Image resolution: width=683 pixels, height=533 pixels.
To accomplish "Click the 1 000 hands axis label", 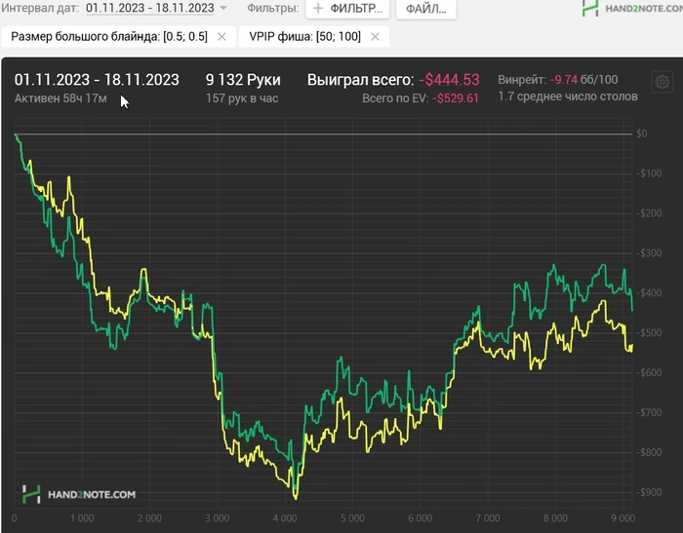I will tap(82, 518).
